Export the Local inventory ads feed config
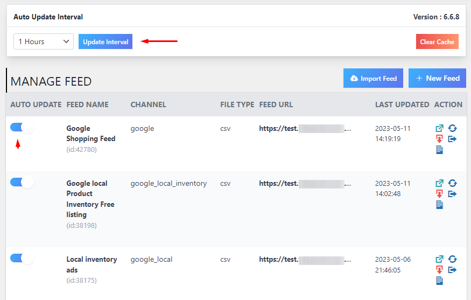This screenshot has height=300, width=471. (452, 270)
